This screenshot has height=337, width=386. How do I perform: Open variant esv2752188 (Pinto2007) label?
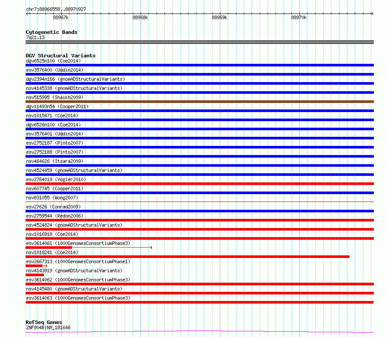click(x=55, y=152)
